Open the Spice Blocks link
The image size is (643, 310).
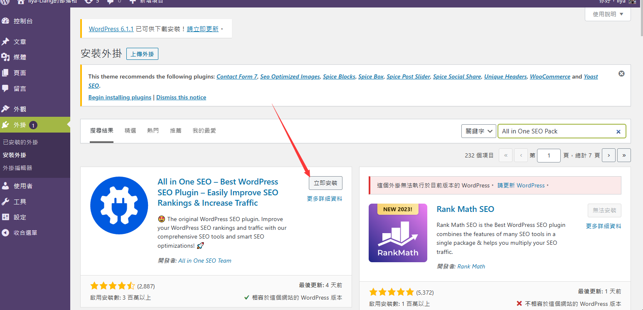(x=339, y=76)
